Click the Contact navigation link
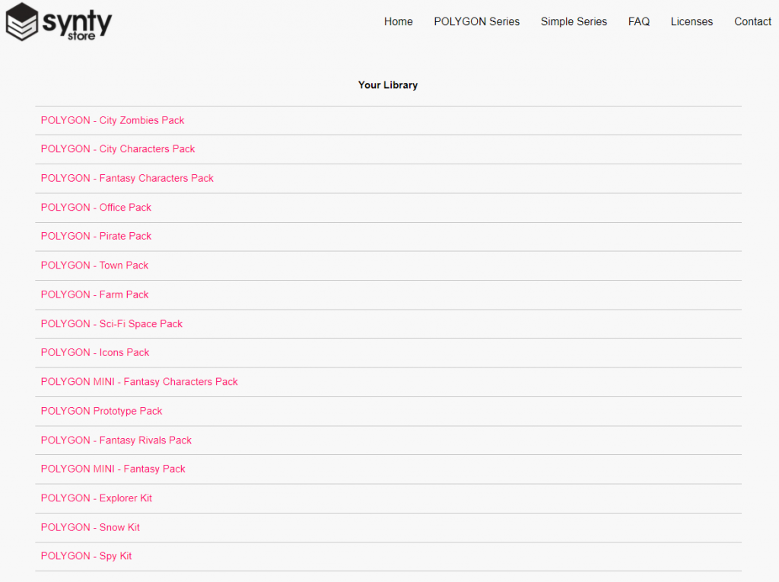 [x=752, y=21]
